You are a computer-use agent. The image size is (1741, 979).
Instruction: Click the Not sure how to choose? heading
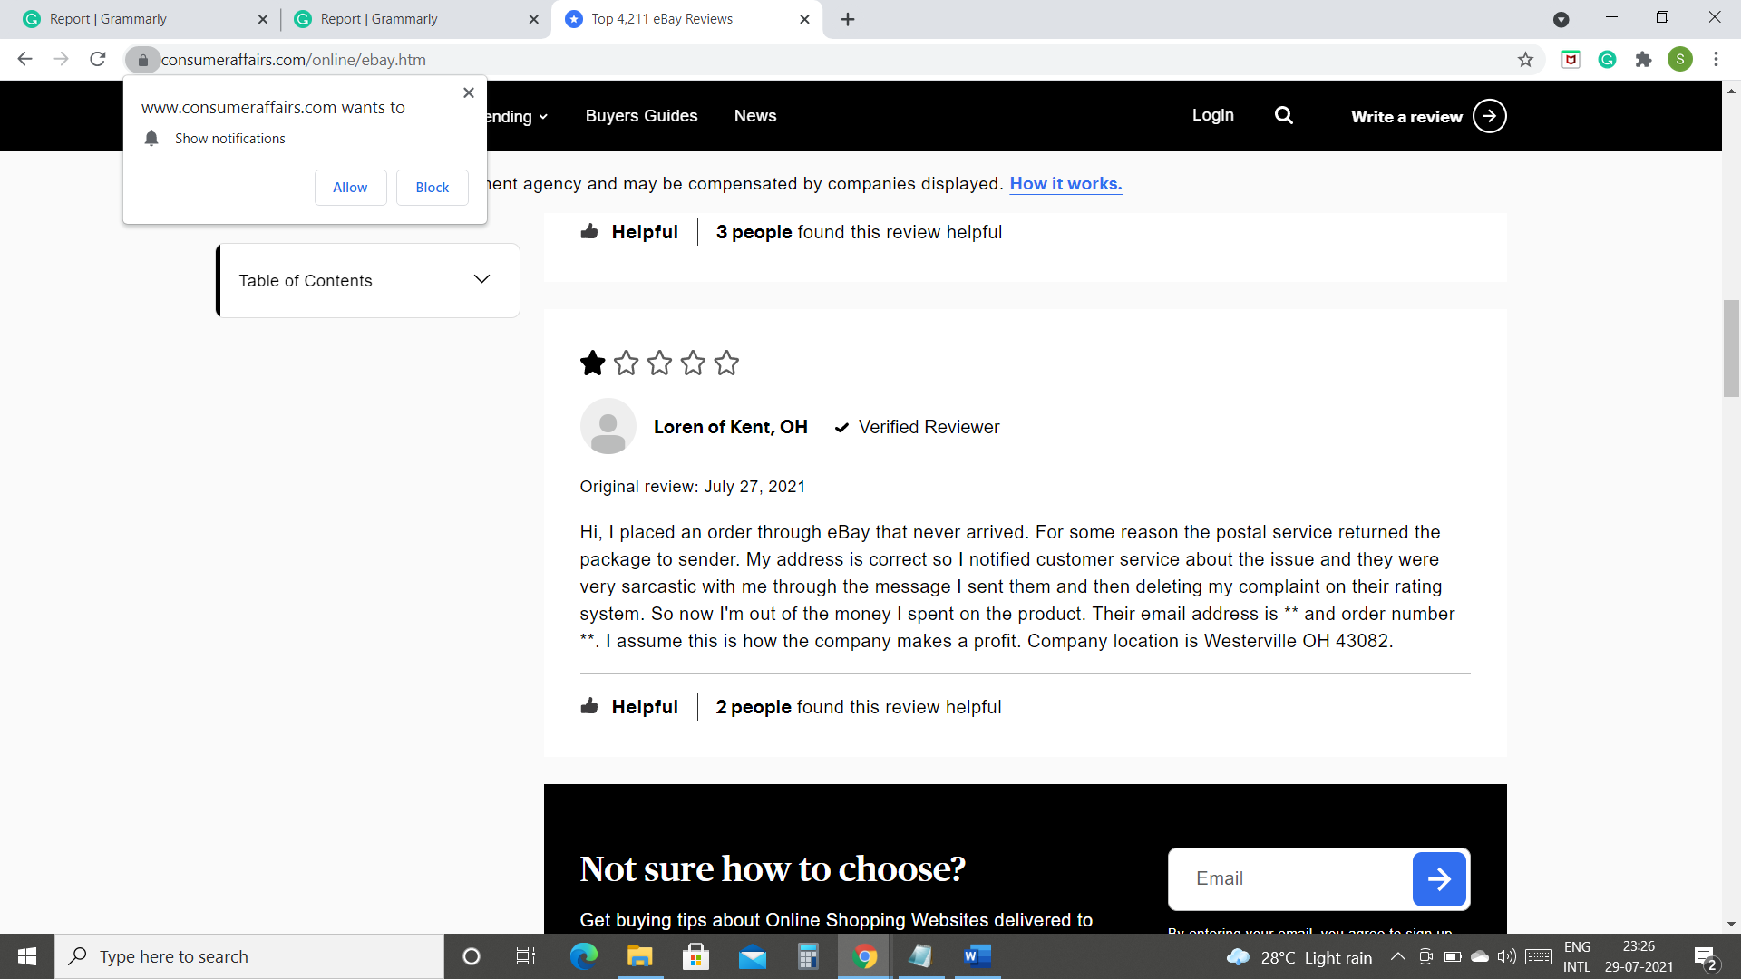[x=773, y=868]
